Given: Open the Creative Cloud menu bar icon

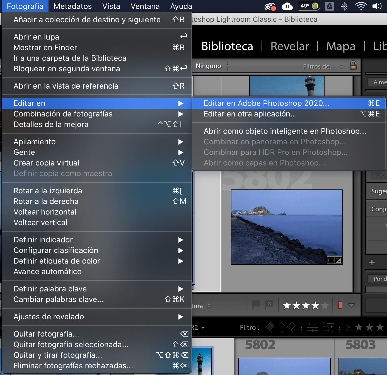Looking at the screenshot, I should click(x=270, y=6).
